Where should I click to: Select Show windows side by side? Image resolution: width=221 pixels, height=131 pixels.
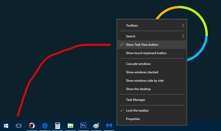point(152,81)
